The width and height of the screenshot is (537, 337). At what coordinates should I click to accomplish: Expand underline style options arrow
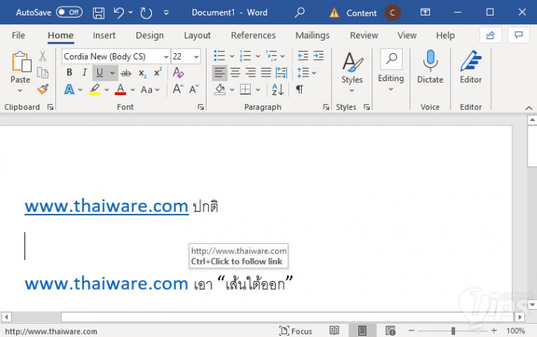[112, 72]
